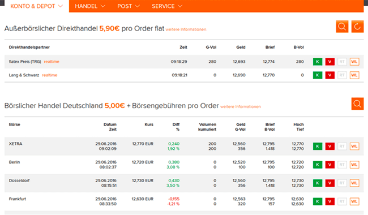Click RT button in Lang & Schwarz row
Viewport: 368px width, 215px height.
pos(342,75)
